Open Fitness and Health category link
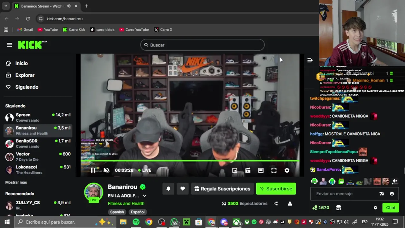 (126, 204)
